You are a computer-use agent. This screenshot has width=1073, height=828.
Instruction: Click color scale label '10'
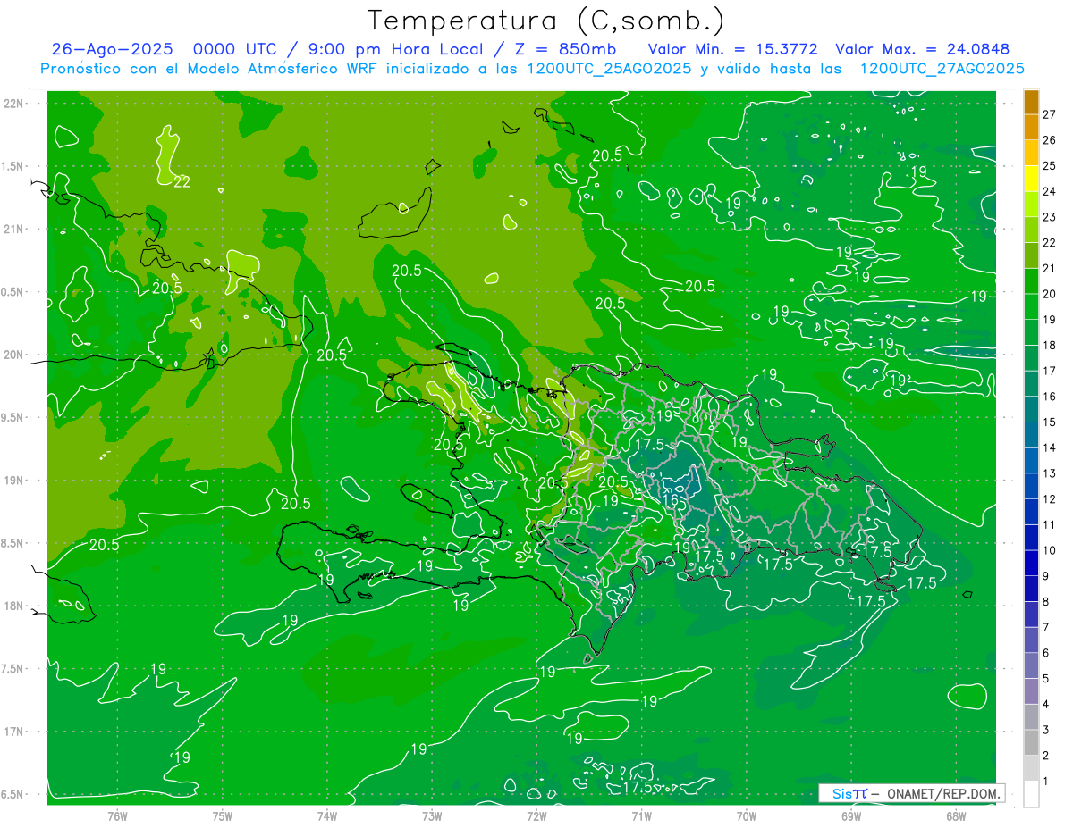1050,550
